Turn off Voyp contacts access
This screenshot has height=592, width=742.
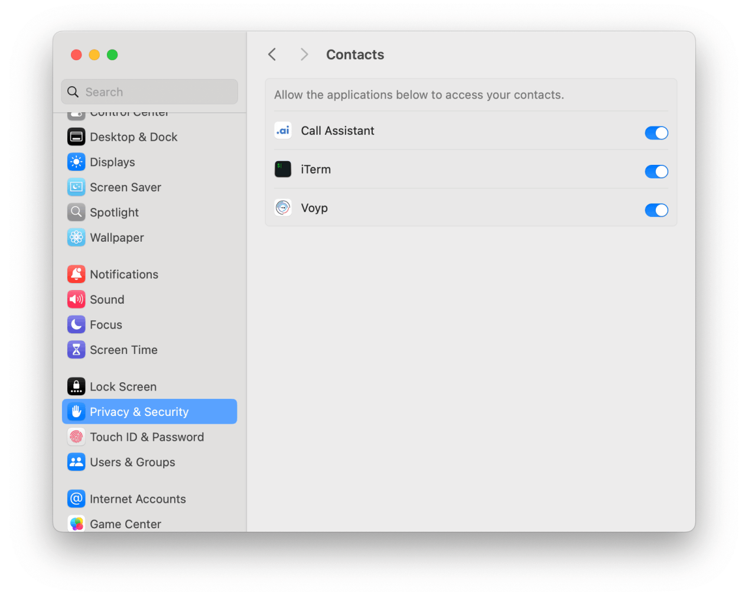point(656,210)
